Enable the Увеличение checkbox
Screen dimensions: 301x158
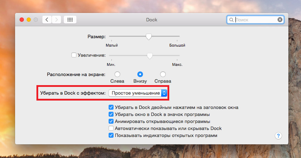tap(74, 55)
